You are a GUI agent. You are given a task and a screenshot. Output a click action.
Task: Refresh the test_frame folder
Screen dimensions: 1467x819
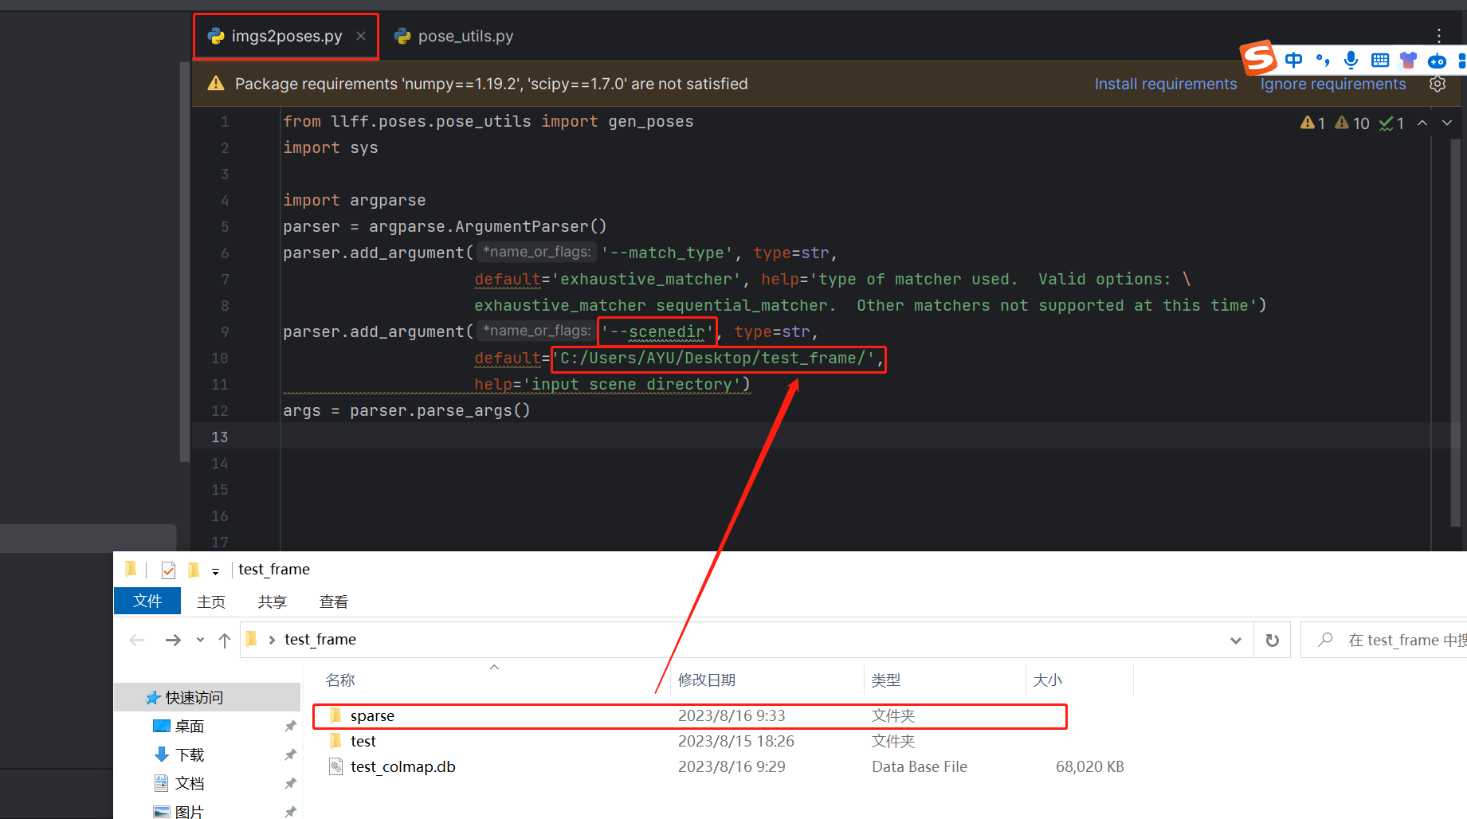[1273, 640]
